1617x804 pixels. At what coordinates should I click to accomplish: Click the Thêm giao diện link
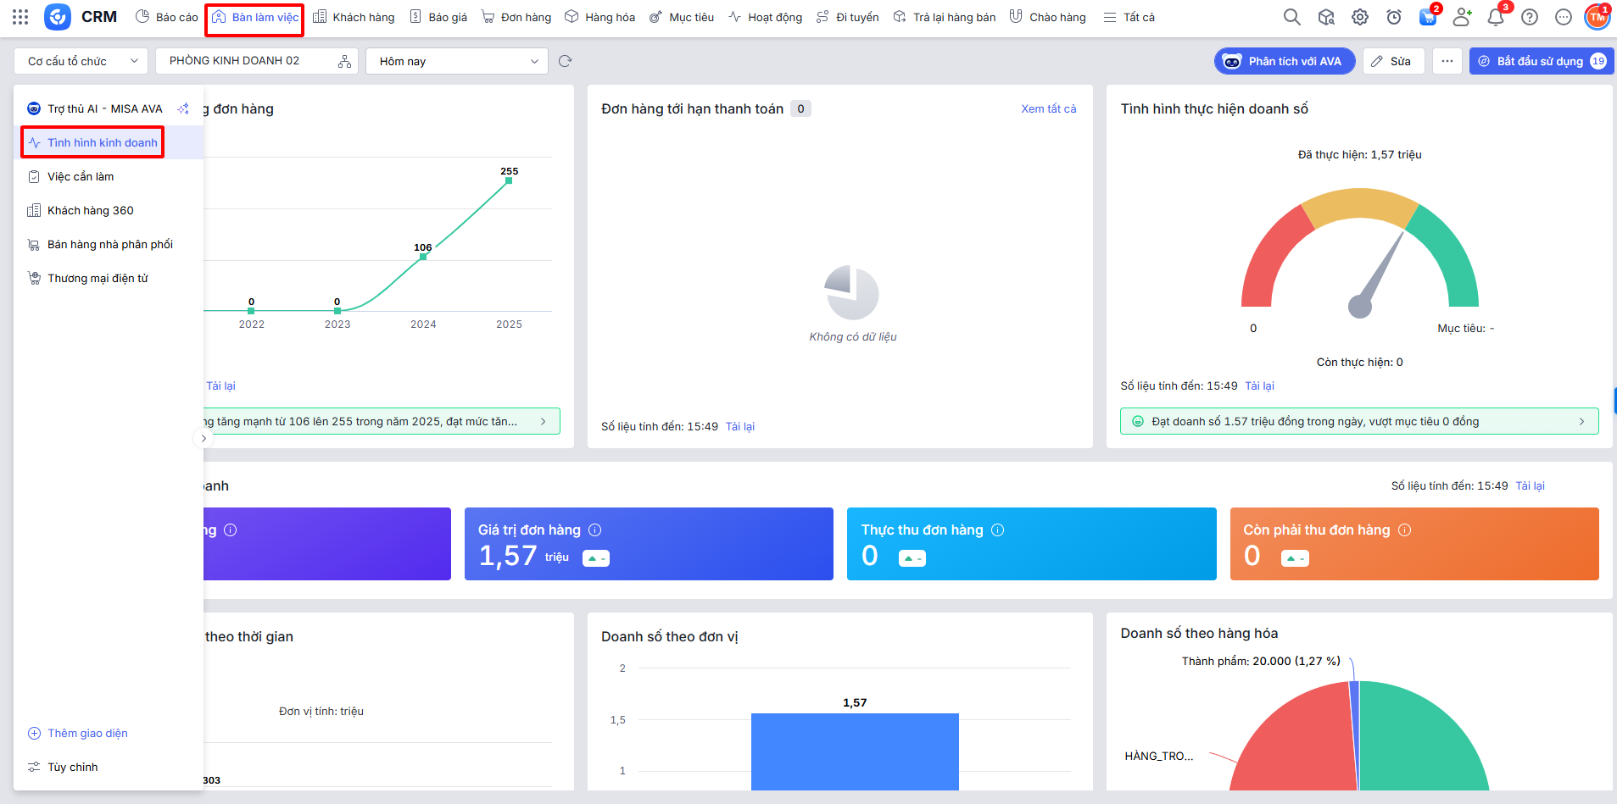(87, 733)
